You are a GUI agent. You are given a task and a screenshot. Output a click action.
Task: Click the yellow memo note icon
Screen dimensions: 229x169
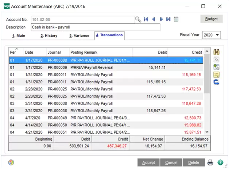pyautogui.click(x=216, y=75)
